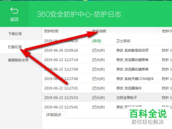Viewport: 172px width, 129px height.
Task: Sort by the 防护时间 column header
Action: (51, 31)
